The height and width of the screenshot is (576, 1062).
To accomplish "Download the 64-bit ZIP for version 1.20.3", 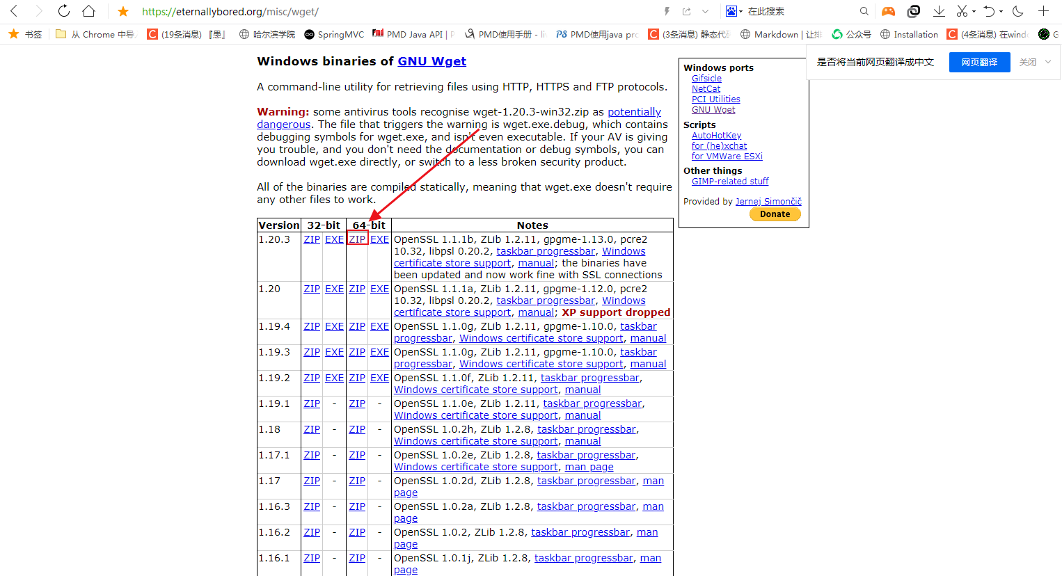I will pyautogui.click(x=357, y=239).
